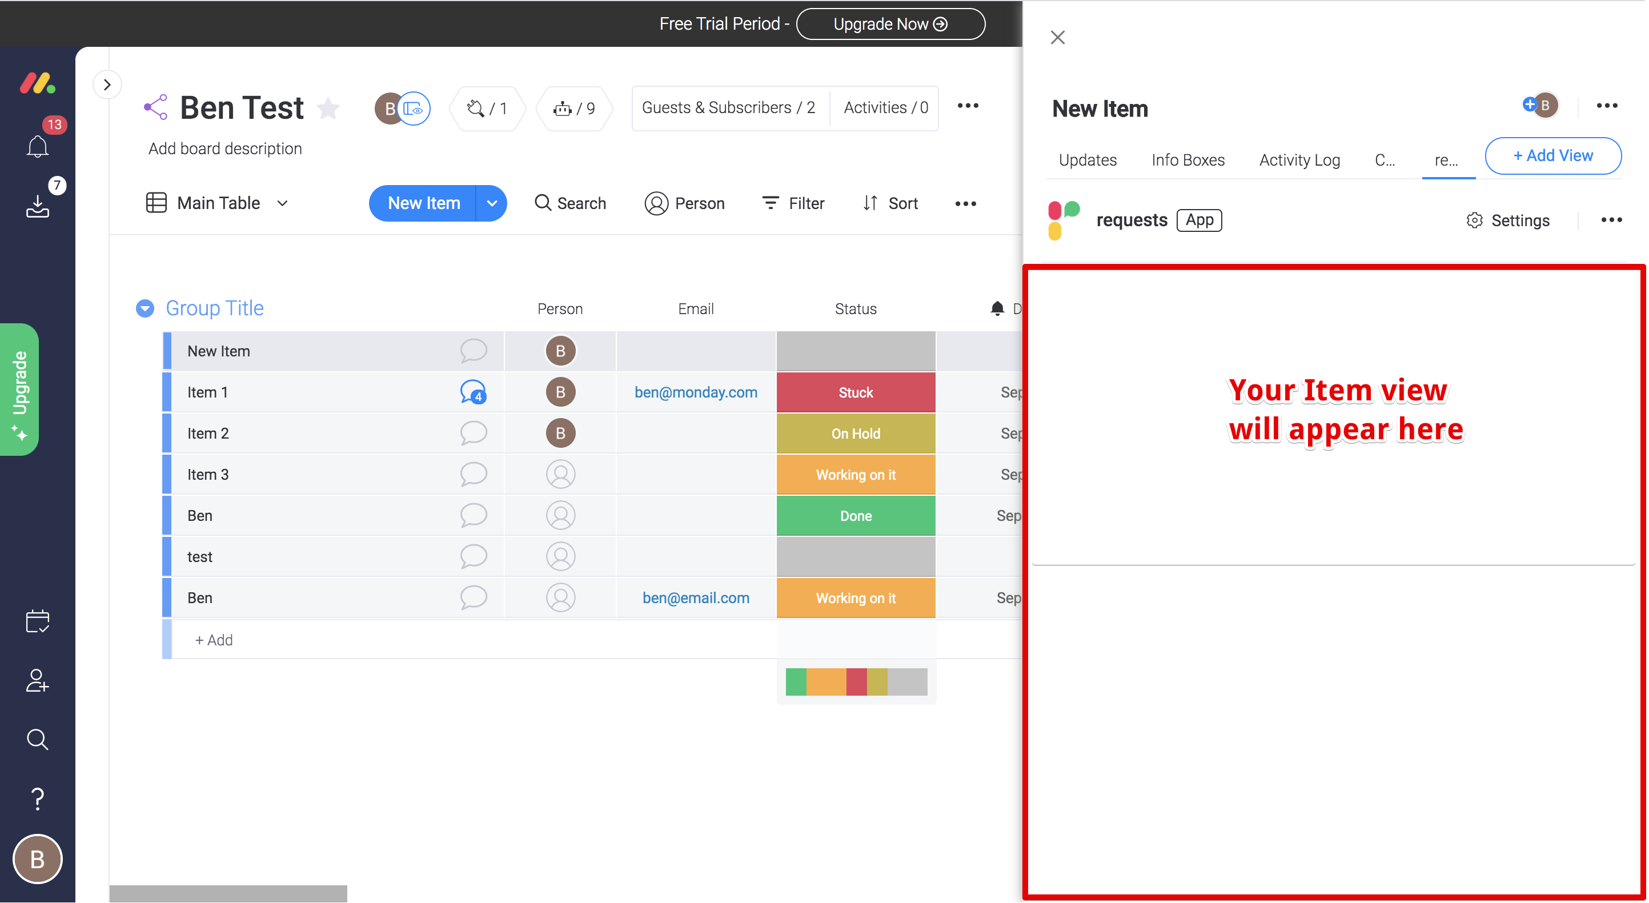This screenshot has height=903, width=1649.
Task: Open the automations robot counter showing 9
Action: 574,108
